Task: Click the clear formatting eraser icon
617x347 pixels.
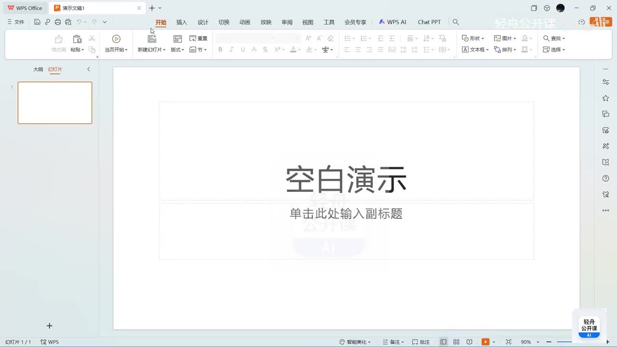Action: tap(330, 39)
